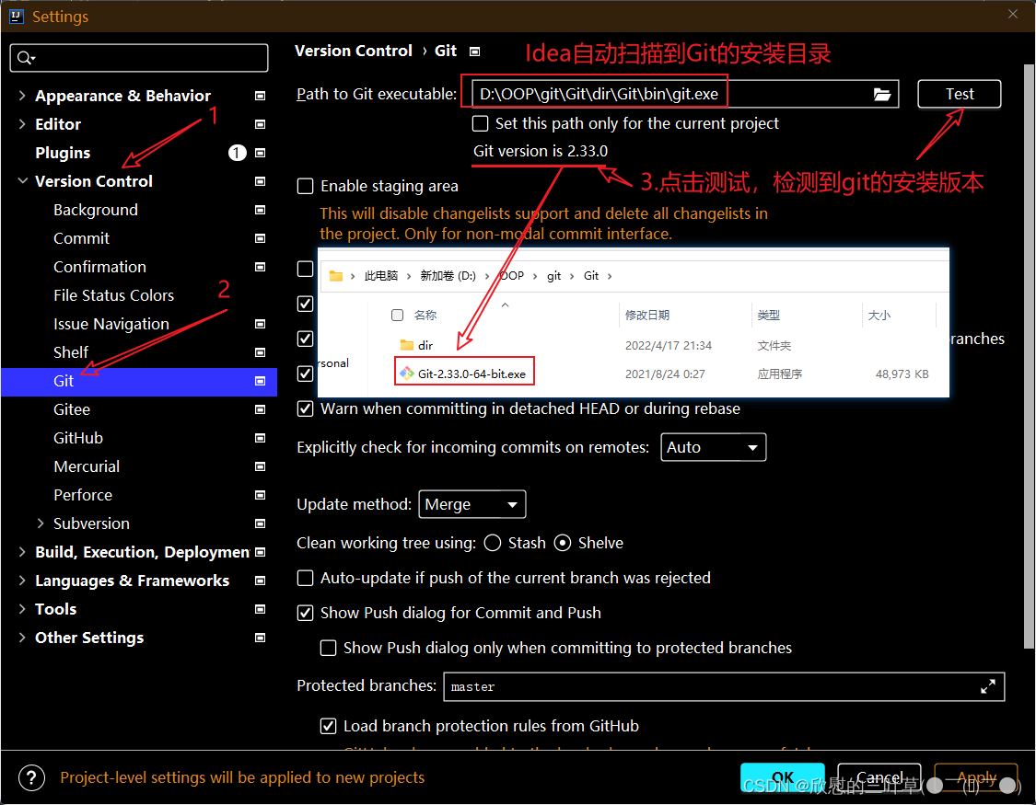Check Auto-update if push was rejected
This screenshot has width=1036, height=805.
coord(305,578)
